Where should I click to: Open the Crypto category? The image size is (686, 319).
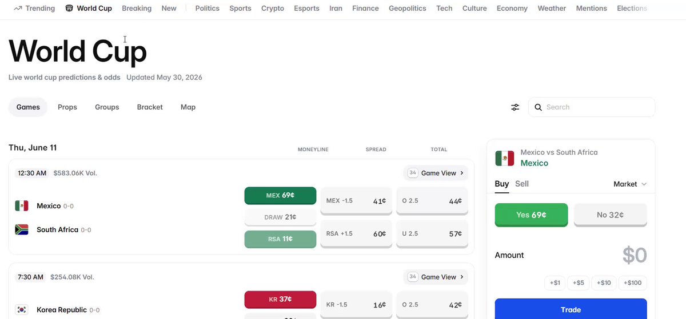(x=273, y=8)
